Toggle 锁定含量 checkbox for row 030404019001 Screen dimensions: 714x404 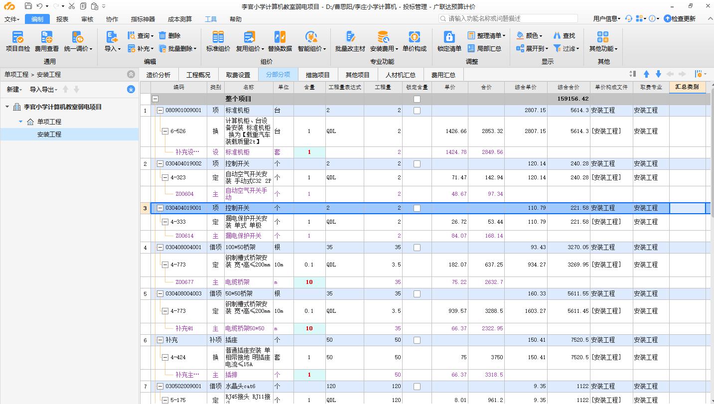417,208
